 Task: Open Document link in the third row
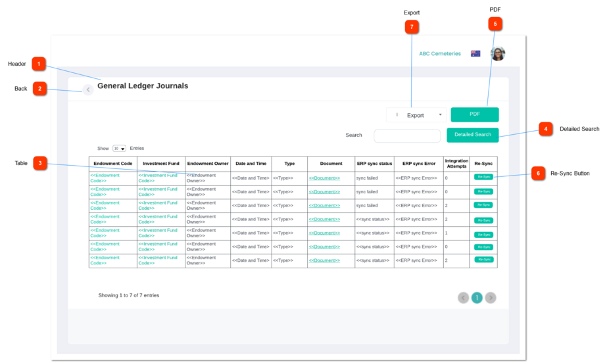(324, 205)
